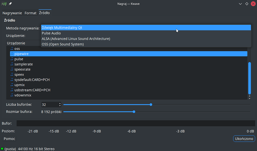Image resolution: width=257 pixels, height=151 pixels.
Task: Select OSS (Open Sound System) option
Action: coord(63,44)
